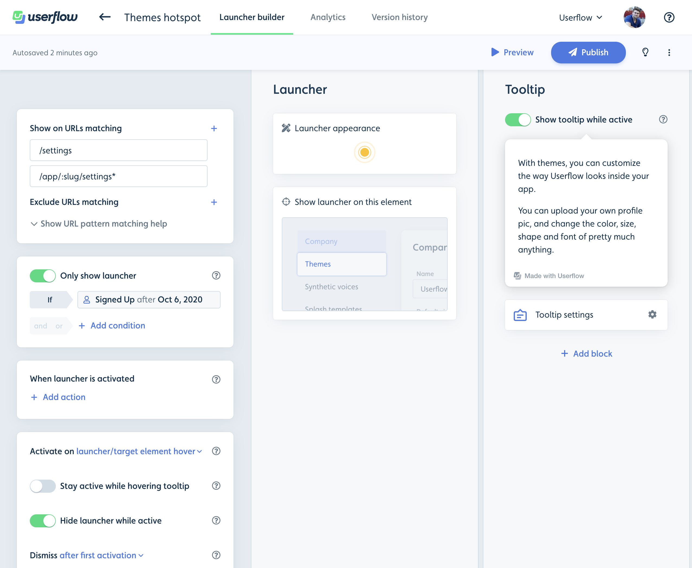Click the Userflow logo
The height and width of the screenshot is (568, 692).
click(45, 17)
